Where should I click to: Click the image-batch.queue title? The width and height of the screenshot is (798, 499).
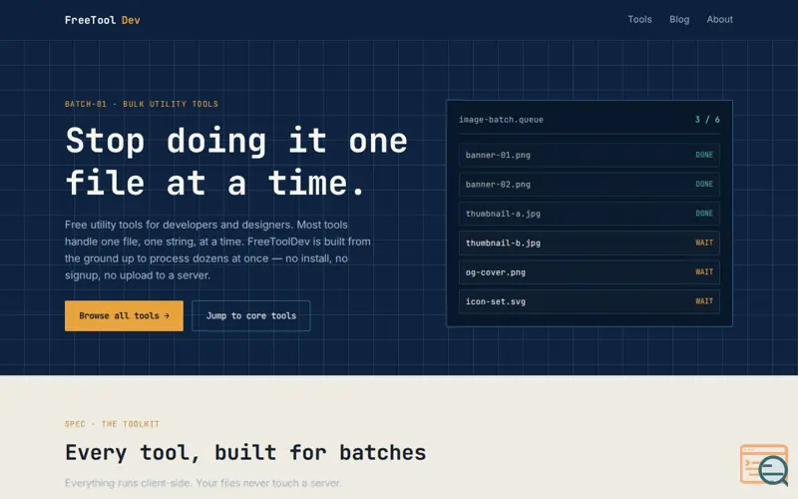pos(501,120)
